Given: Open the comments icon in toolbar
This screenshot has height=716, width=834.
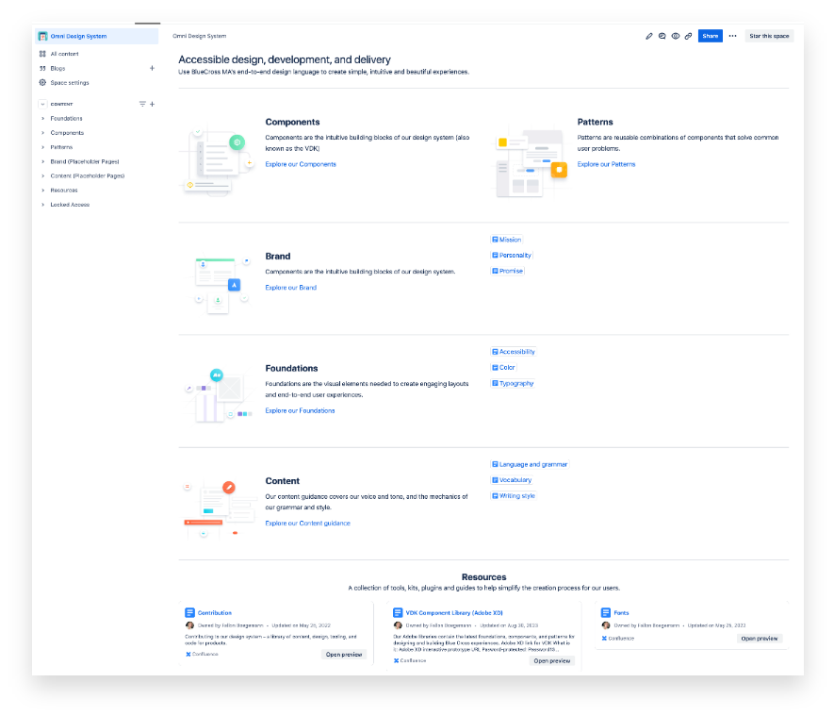Looking at the screenshot, I should [x=662, y=36].
